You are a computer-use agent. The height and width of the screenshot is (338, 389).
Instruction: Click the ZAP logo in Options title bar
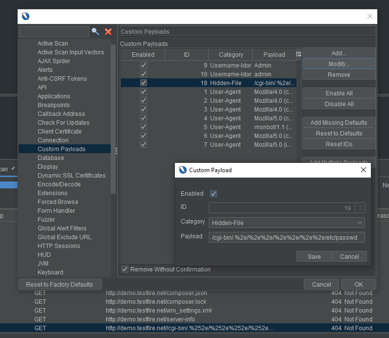25,16
